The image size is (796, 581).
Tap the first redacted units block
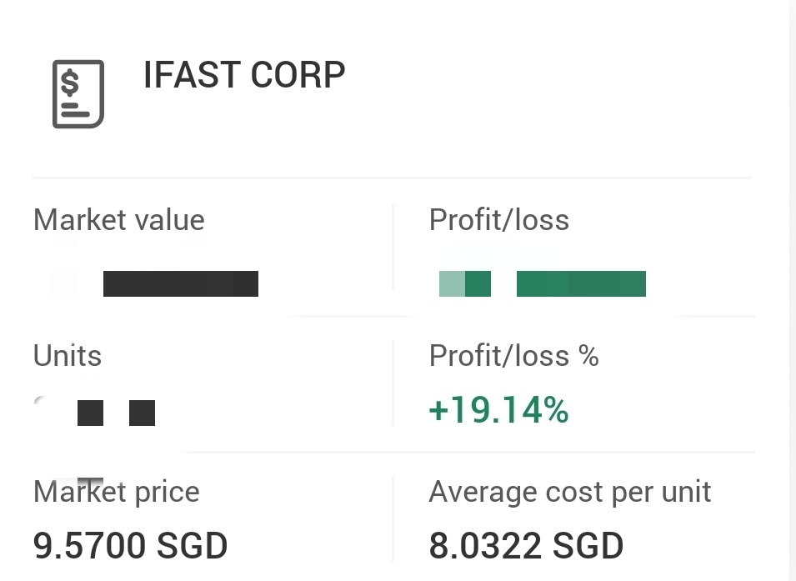click(x=90, y=413)
